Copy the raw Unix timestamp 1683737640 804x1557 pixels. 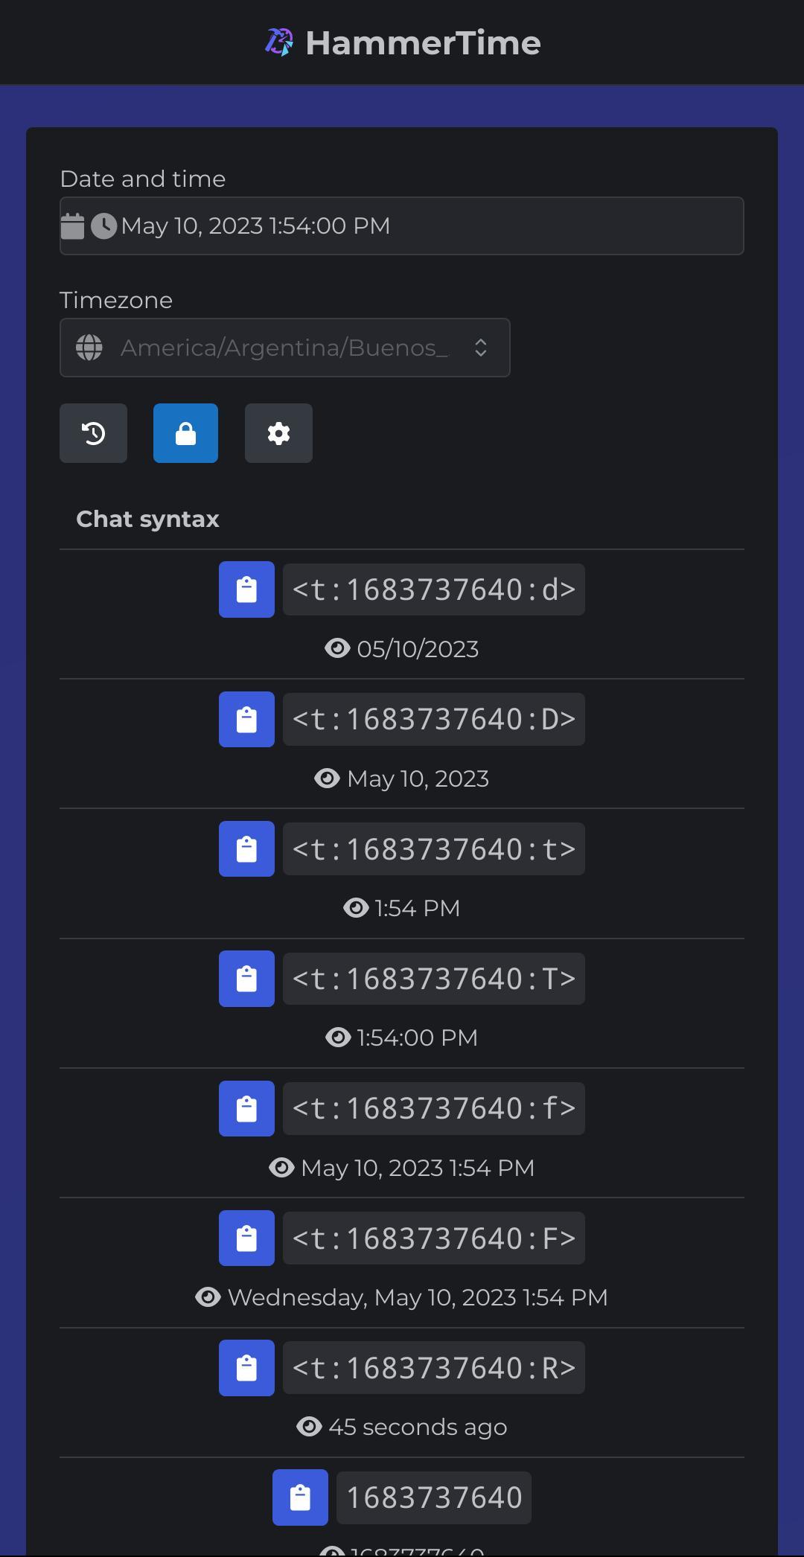pos(300,1497)
